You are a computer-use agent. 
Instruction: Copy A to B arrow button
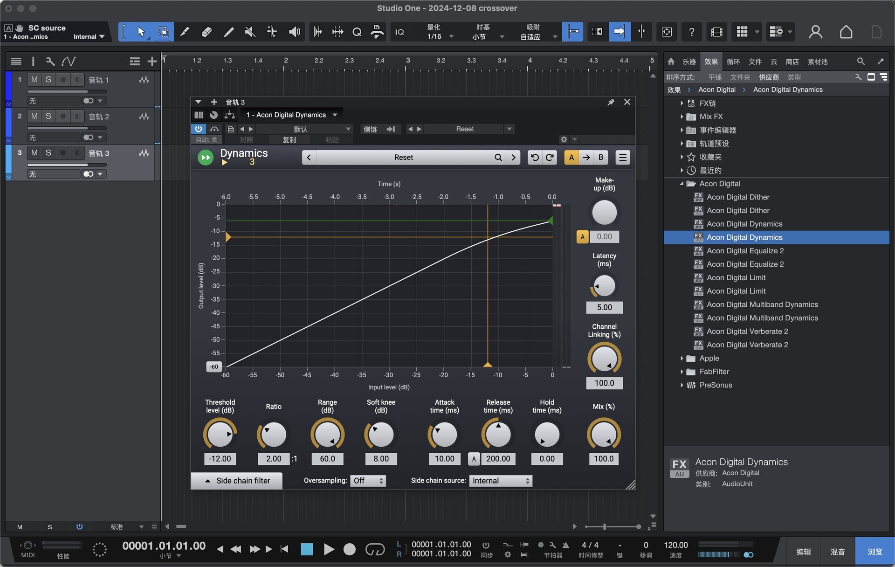(586, 158)
